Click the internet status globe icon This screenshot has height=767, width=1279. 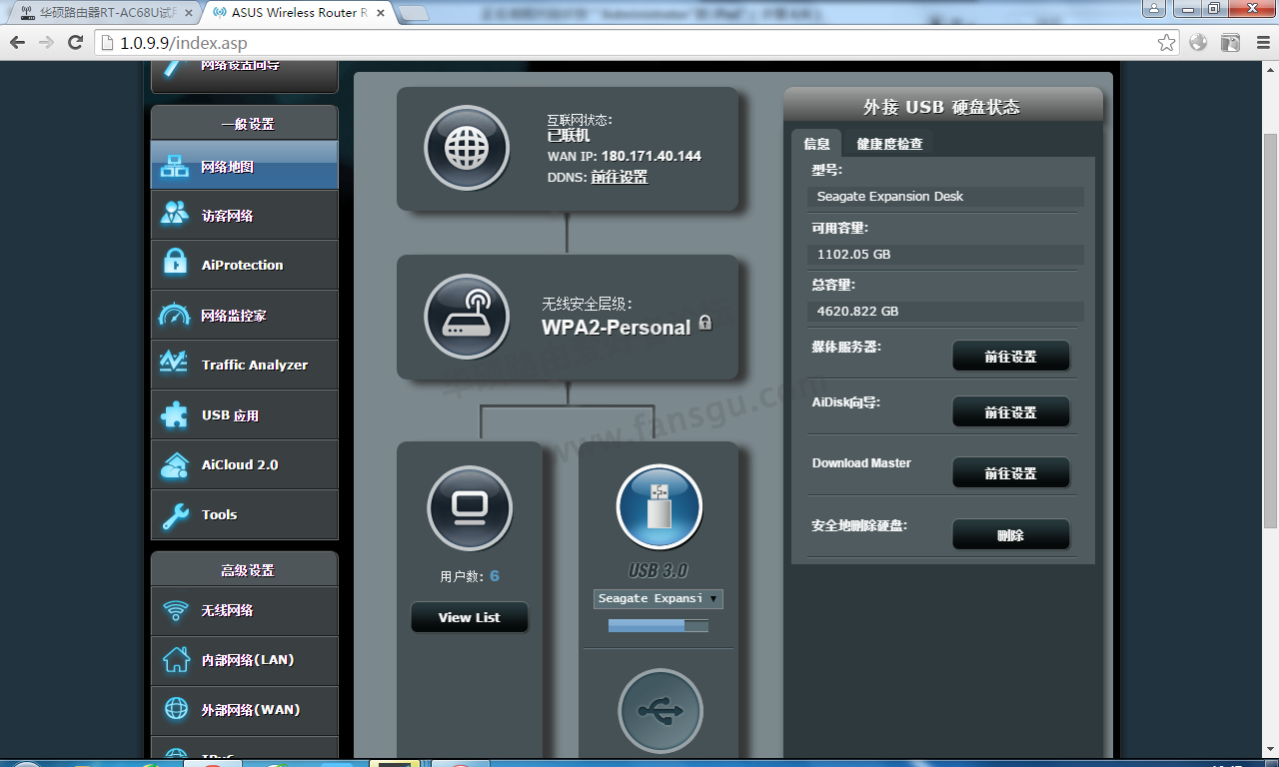point(467,149)
